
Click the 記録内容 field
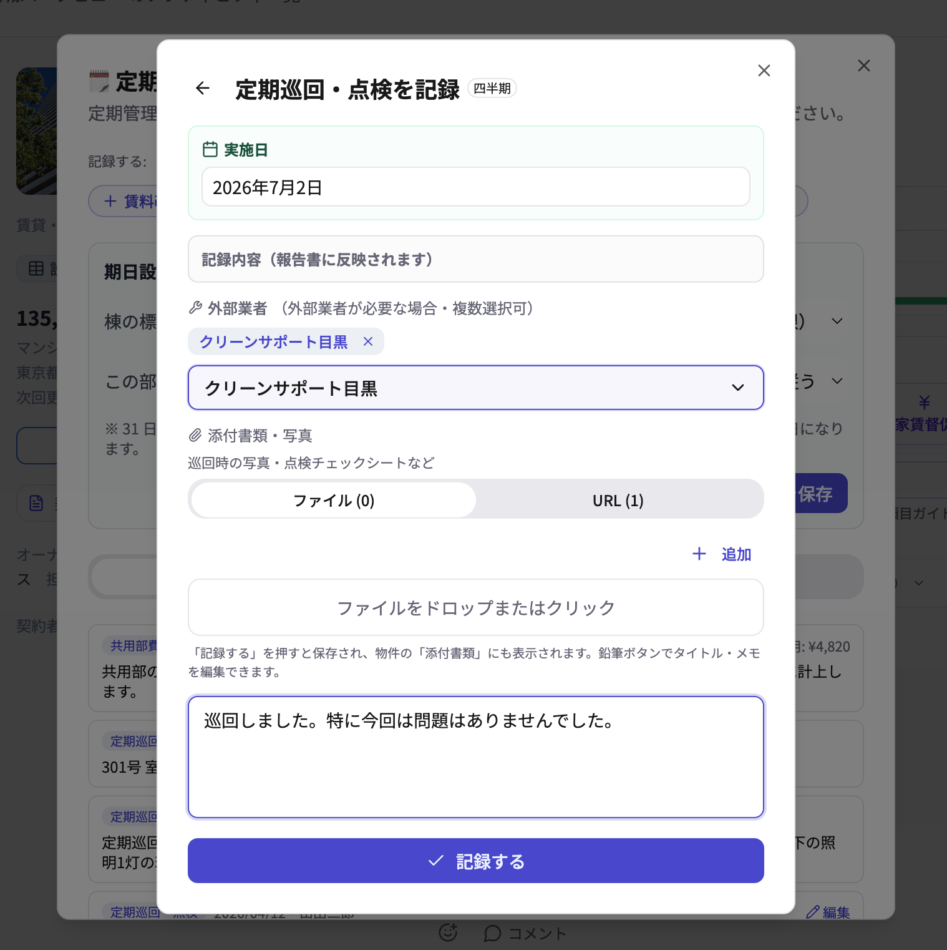click(475, 259)
